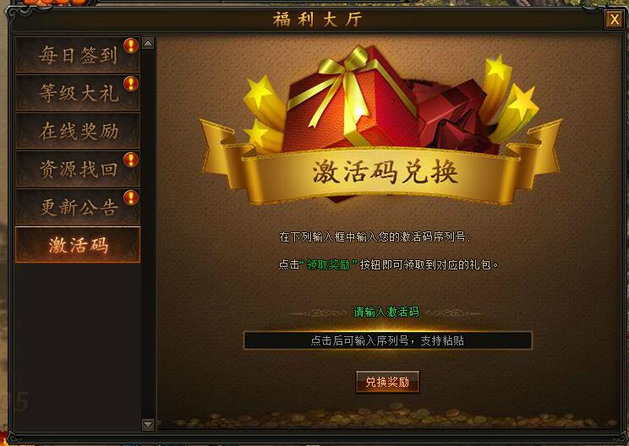The image size is (629, 446).
Task: Select the 等级大礼 level gift tab
Action: (x=78, y=93)
